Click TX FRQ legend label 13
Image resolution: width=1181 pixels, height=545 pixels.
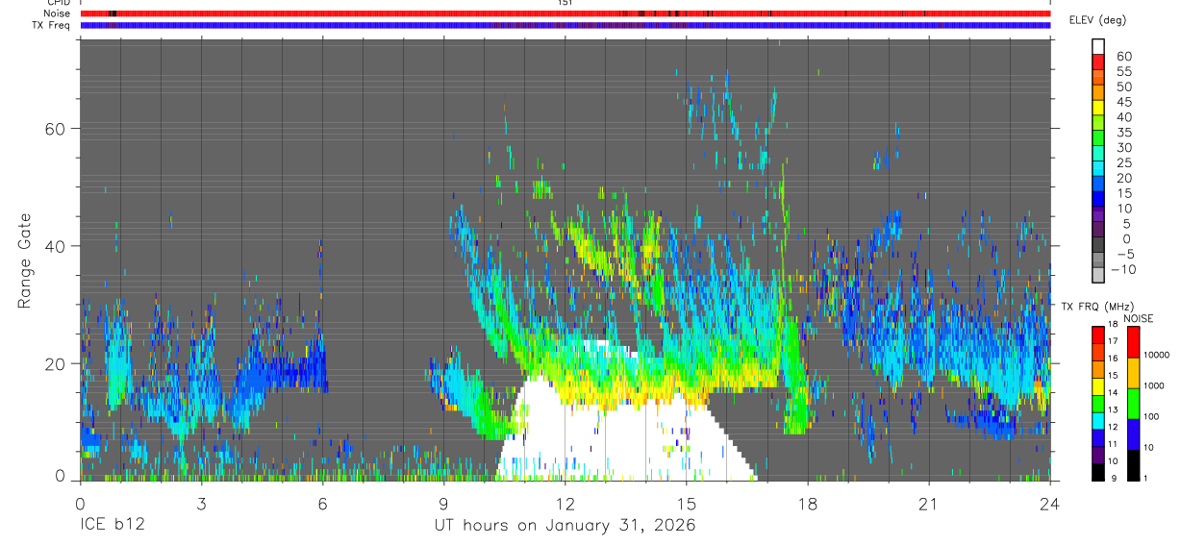pyautogui.click(x=1113, y=410)
